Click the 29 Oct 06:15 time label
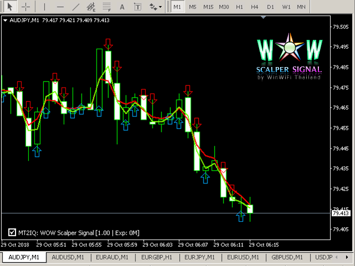The height and width of the screenshot is (266, 355). click(x=264, y=245)
